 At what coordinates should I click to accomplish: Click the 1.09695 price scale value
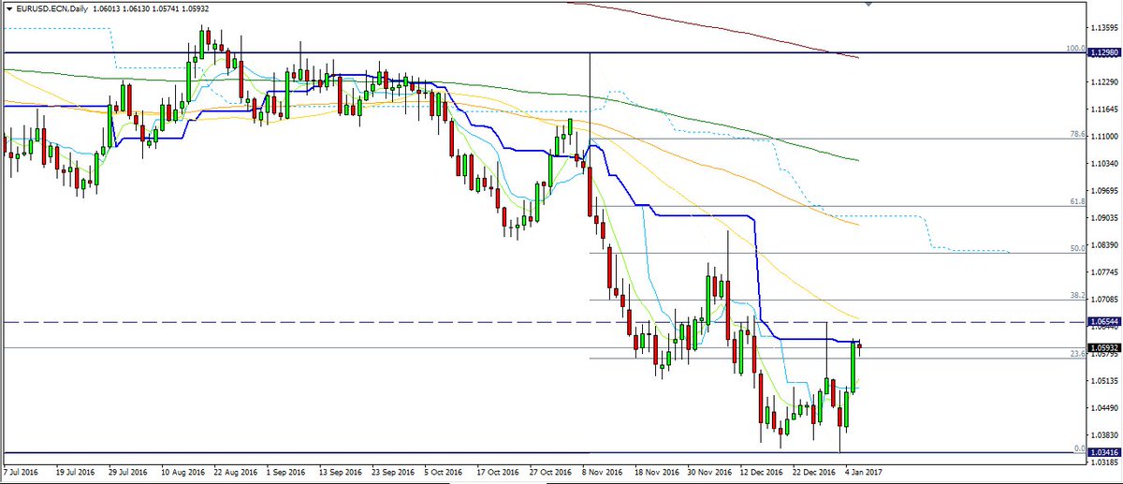pyautogui.click(x=1104, y=190)
